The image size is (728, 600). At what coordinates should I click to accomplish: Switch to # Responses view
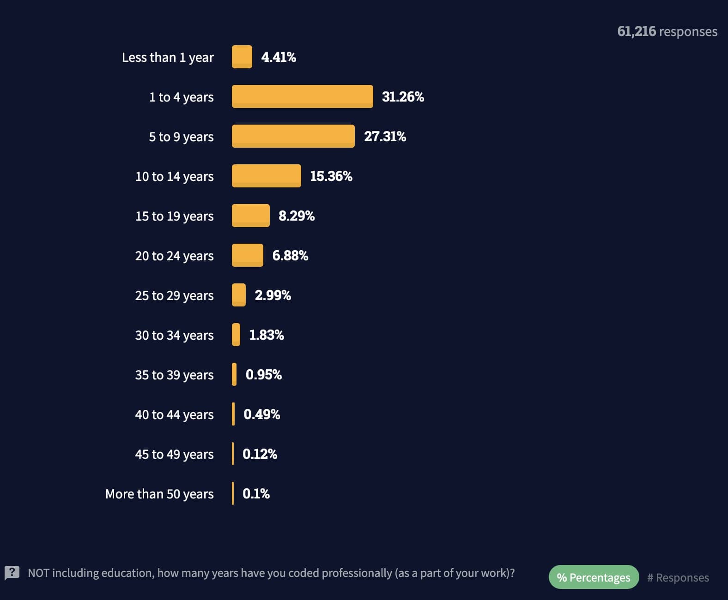point(678,577)
